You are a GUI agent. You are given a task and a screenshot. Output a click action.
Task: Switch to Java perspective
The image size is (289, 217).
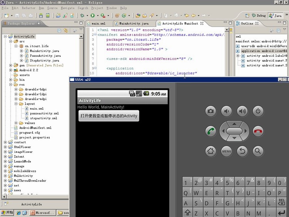pos(276,16)
